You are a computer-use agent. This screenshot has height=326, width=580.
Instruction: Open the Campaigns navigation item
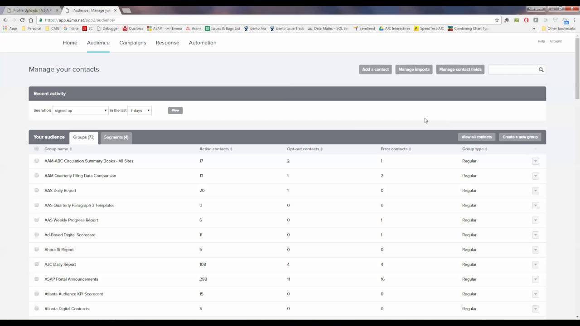point(133,43)
